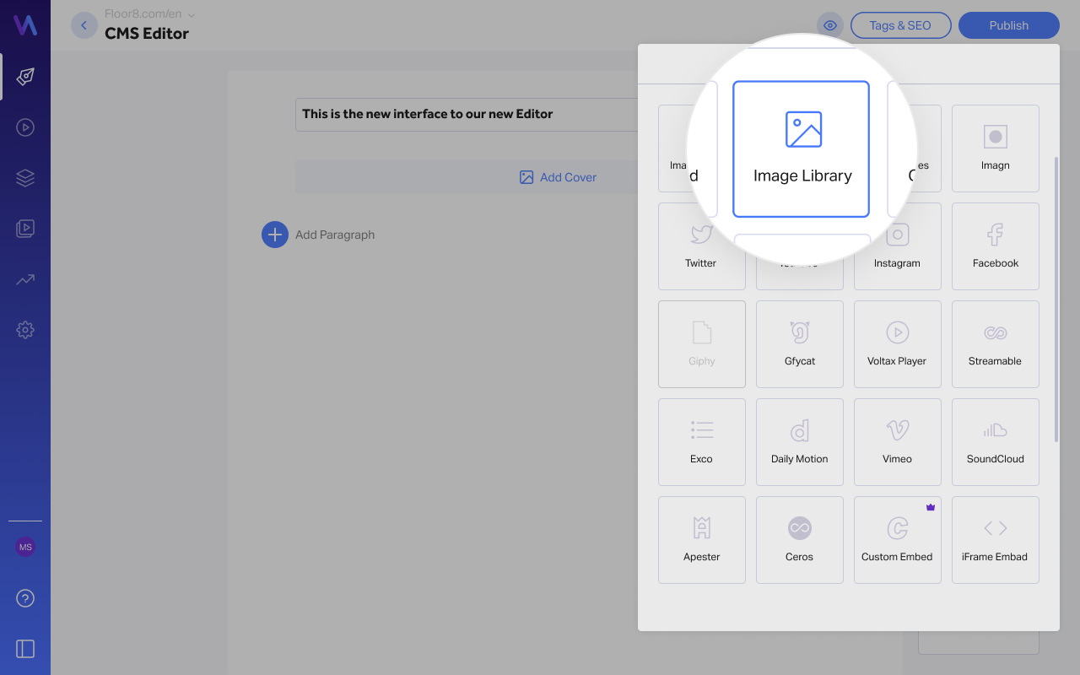Image resolution: width=1080 pixels, height=675 pixels.
Task: Click the Add Paragraph plus icon
Action: point(275,235)
